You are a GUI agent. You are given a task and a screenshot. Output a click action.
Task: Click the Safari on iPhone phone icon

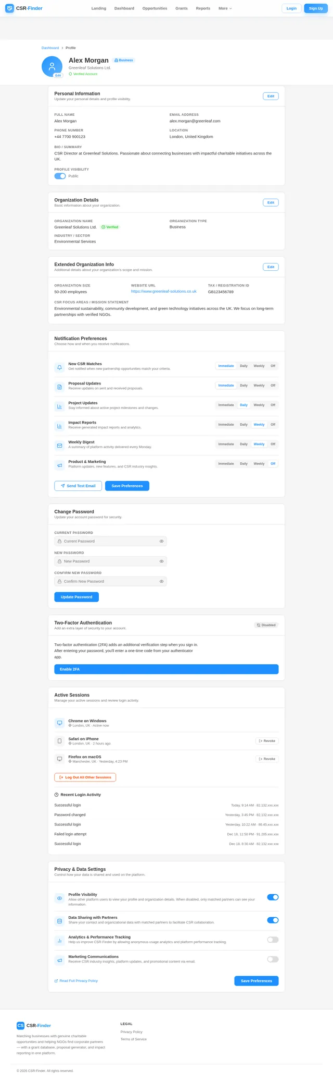coord(59,741)
